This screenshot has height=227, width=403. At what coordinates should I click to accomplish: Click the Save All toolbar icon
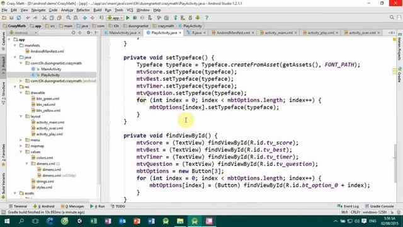[11, 18]
